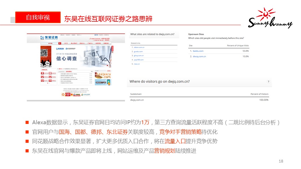Click the dwjq.com.cn subdomain row
Image resolution: width=301 pixels, height=169 pixels.
click(199, 100)
